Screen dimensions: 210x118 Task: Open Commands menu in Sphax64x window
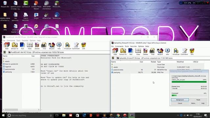coord(119,46)
